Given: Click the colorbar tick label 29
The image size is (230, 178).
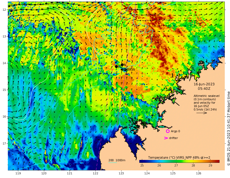Looking at the screenshot, I should point(210,165).
